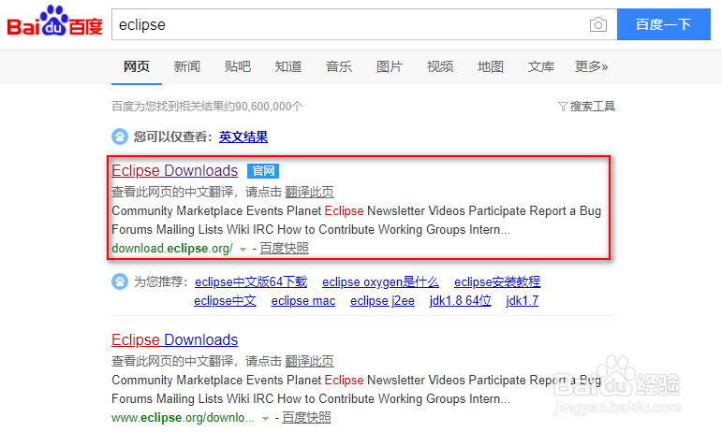Viewport: 722px width, 432px height.
Task: Click the eclipse中文 suggestion
Action: 225,300
